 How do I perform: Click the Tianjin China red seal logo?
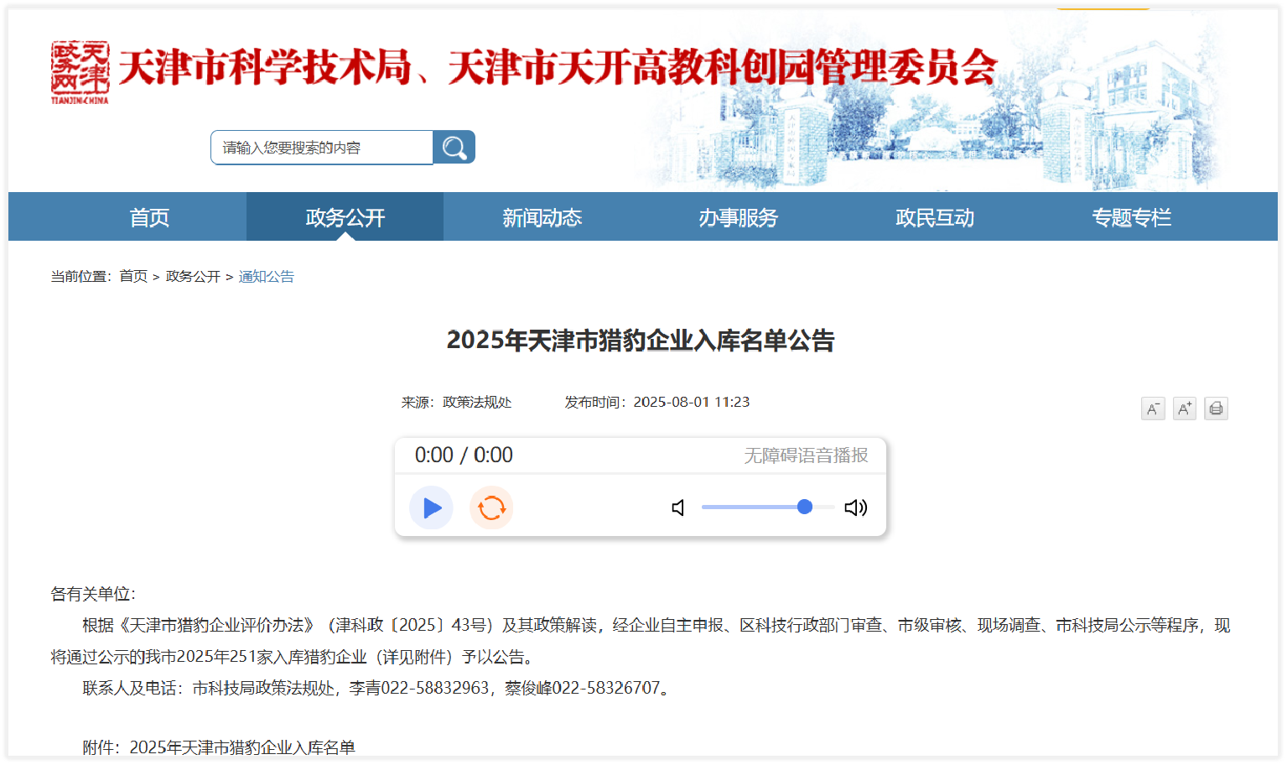pyautogui.click(x=80, y=72)
